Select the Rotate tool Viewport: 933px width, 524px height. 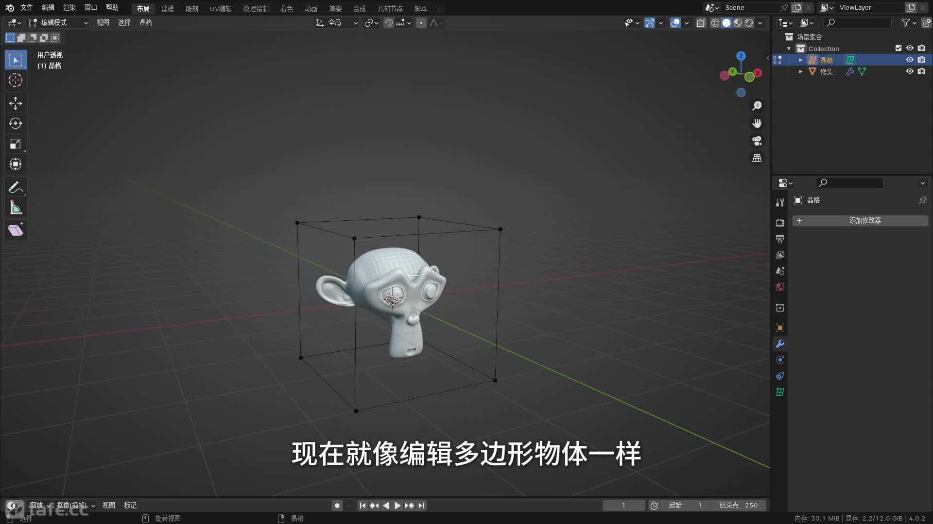tap(16, 123)
